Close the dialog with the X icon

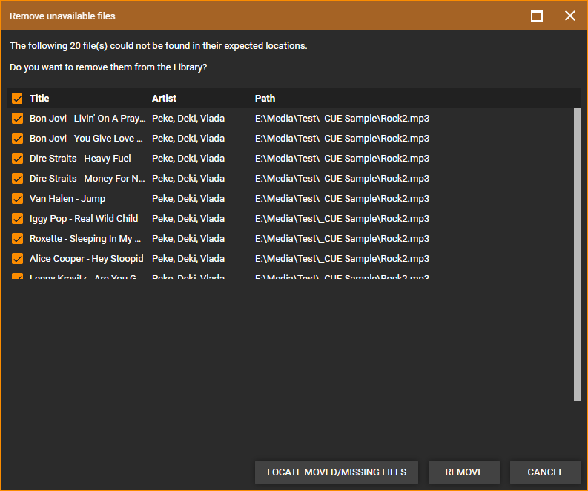[x=569, y=16]
